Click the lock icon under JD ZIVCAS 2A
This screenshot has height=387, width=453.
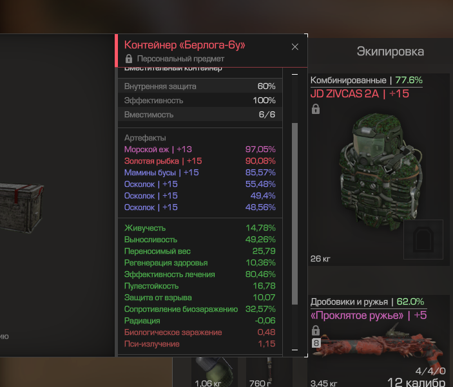pyautogui.click(x=316, y=109)
